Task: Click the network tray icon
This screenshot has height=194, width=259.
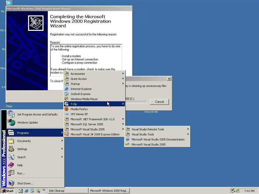Action: [x=233, y=191]
